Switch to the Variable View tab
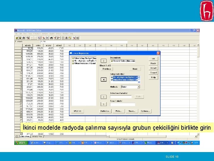214x161 pixels. point(37,137)
